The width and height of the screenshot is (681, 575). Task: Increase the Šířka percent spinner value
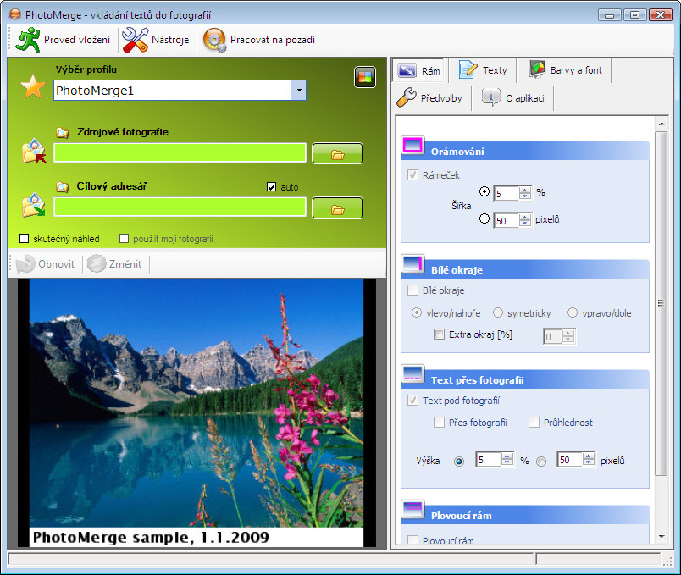[525, 190]
